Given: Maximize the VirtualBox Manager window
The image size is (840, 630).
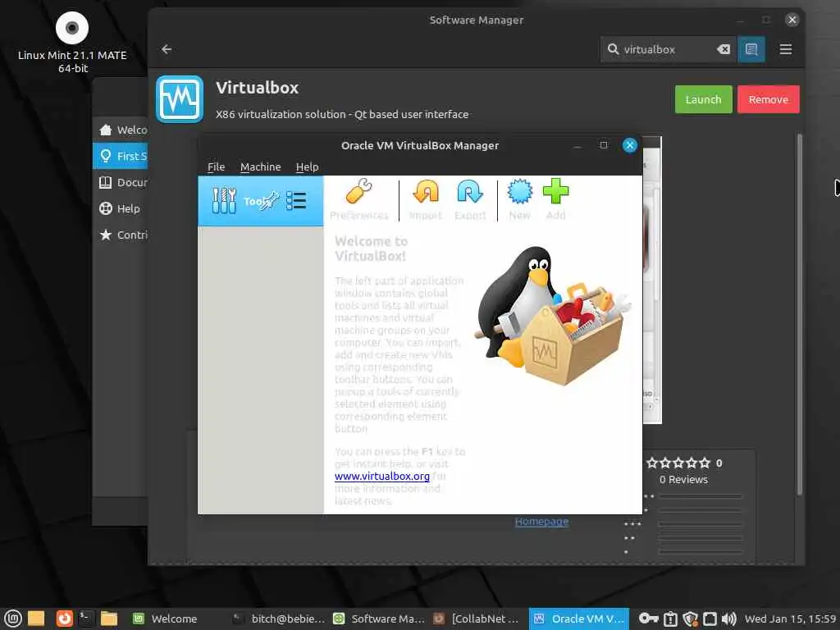Looking at the screenshot, I should (604, 145).
